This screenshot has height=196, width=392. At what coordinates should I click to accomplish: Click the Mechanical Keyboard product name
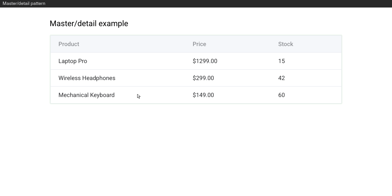(x=87, y=95)
